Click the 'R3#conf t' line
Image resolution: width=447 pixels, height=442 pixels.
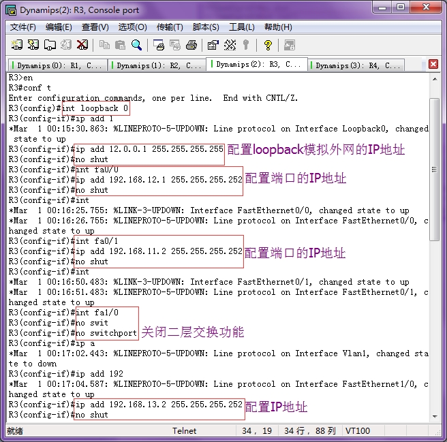pyautogui.click(x=30, y=88)
